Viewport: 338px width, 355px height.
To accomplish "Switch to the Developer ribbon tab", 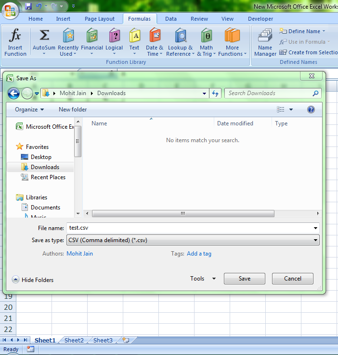I will [x=260, y=19].
